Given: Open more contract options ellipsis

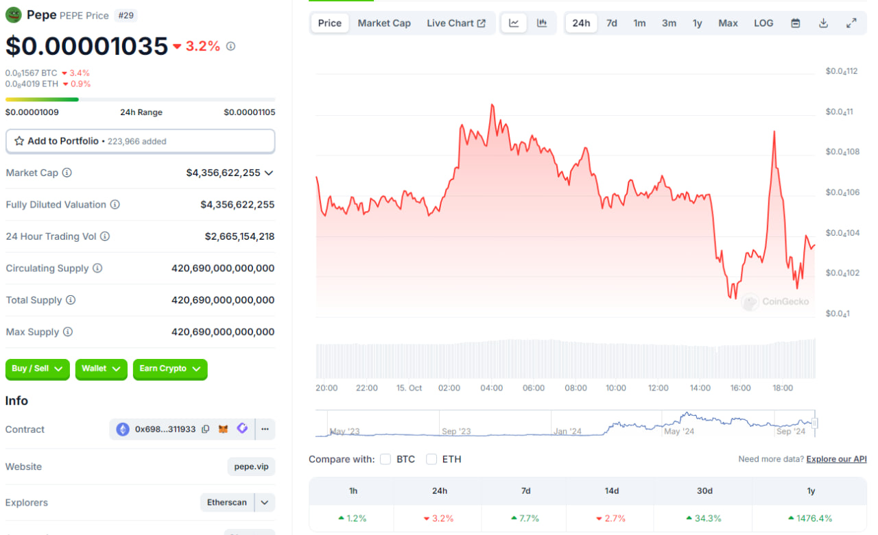Looking at the screenshot, I should click(x=265, y=430).
